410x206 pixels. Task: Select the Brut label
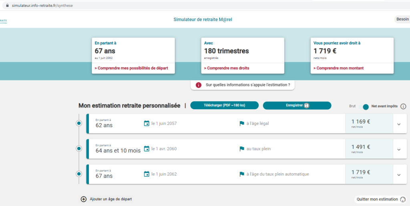tap(352, 106)
